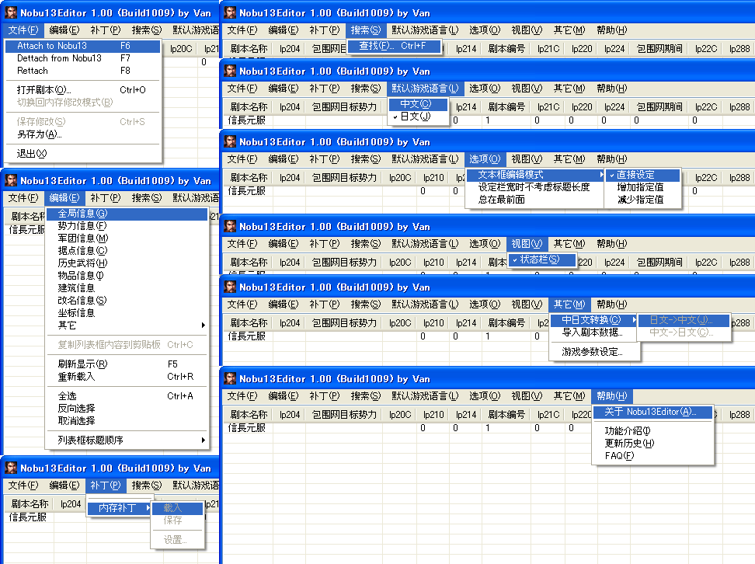Expand the 列表框标题顺序 submenu
This screenshot has width=755, height=564.
tap(127, 440)
